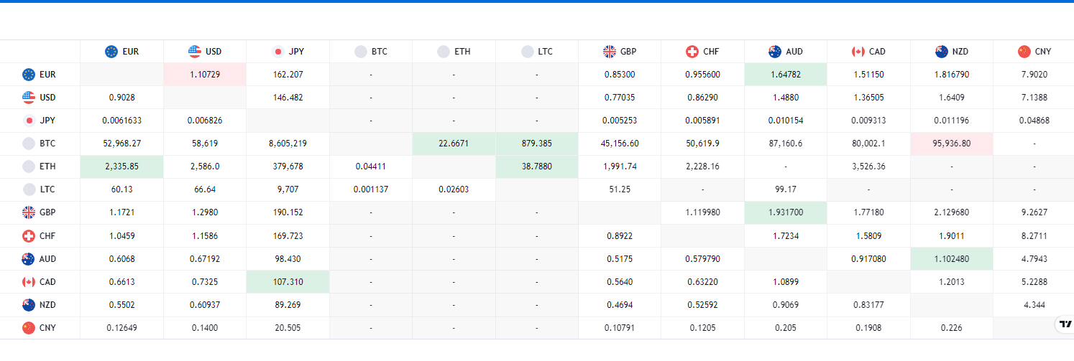Click the red-highlighted BTC/NZD rate 95,936.80
This screenshot has height=361, width=1074.
(951, 144)
